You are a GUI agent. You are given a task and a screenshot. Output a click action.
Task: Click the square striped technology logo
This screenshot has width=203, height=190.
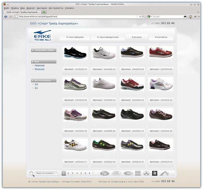(138, 173)
